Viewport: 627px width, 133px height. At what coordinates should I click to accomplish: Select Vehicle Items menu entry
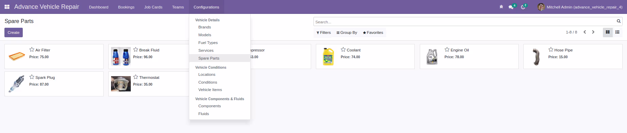click(220, 90)
